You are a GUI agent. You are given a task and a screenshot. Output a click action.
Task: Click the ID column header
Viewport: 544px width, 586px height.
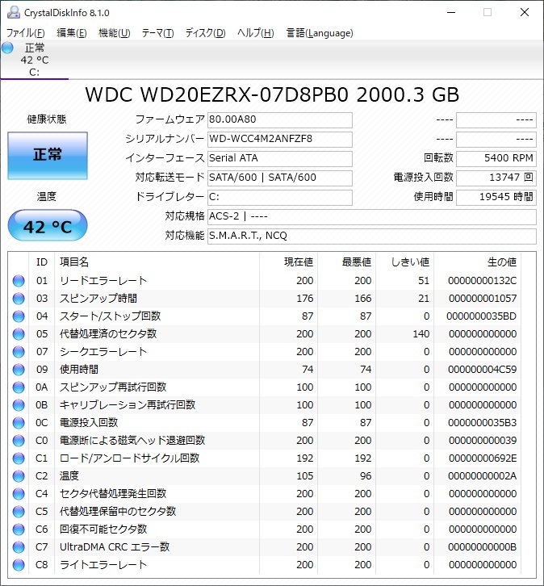pos(41,262)
